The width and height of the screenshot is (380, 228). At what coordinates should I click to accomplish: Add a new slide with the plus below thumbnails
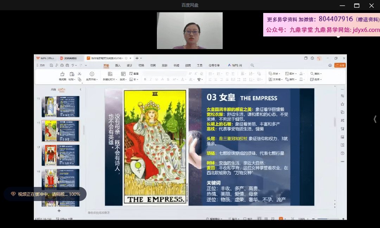(x=59, y=210)
